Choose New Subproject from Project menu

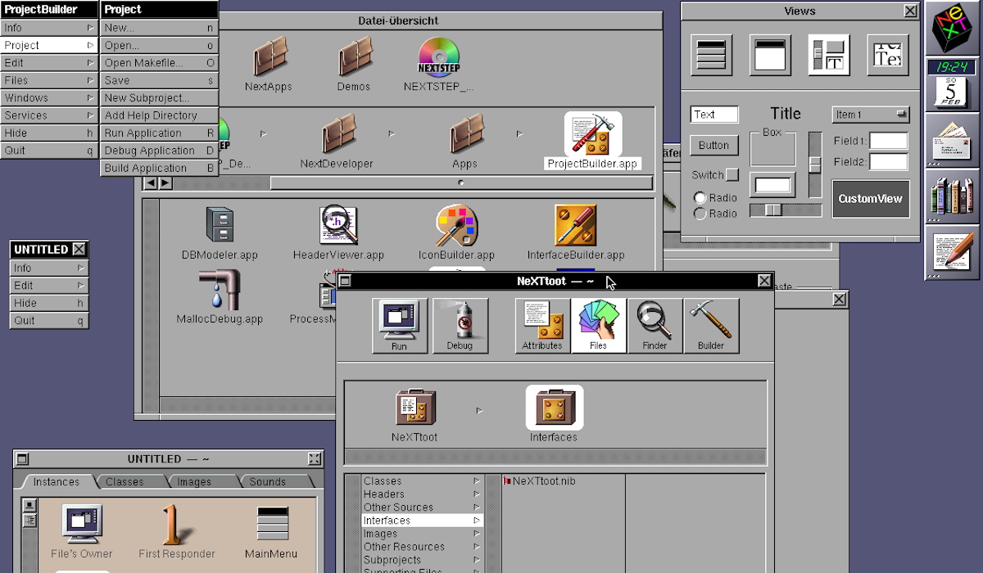[x=160, y=98]
